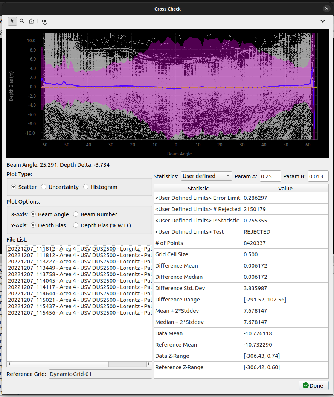This screenshot has height=397, width=334.
Task: Click the Statistic column header
Action: coord(198,189)
